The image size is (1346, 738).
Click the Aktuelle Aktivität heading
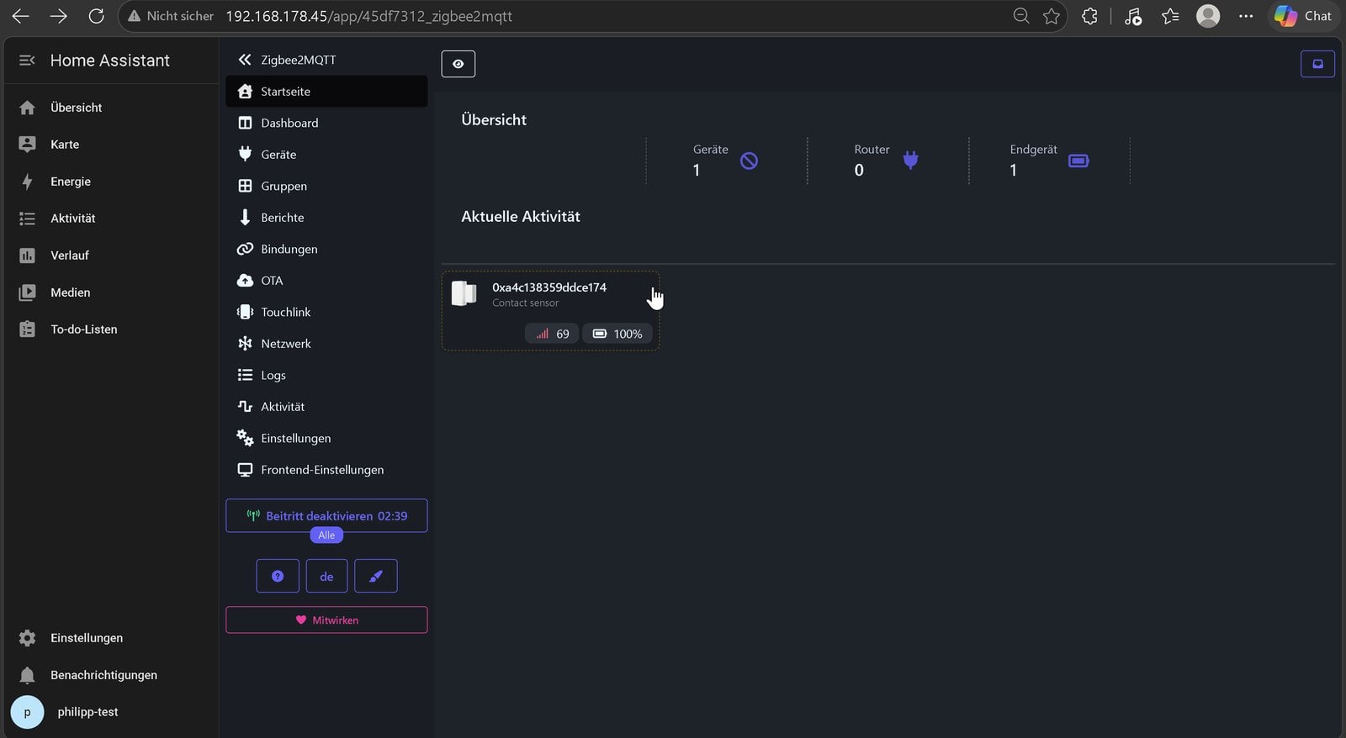(521, 217)
